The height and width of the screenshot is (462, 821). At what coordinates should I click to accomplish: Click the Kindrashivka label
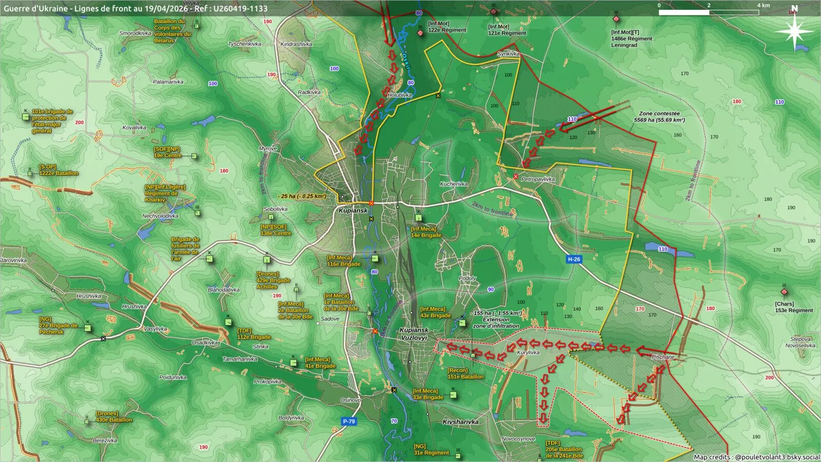point(296,44)
